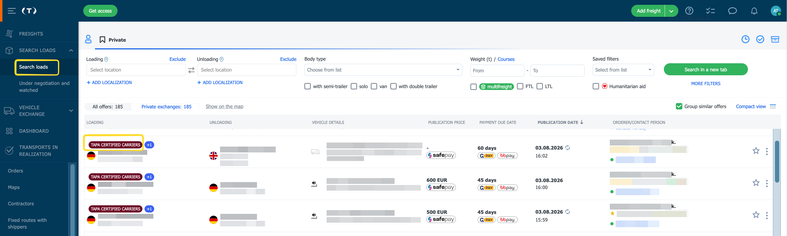
Task: Switch to Private exchanges tab
Action: (x=166, y=107)
